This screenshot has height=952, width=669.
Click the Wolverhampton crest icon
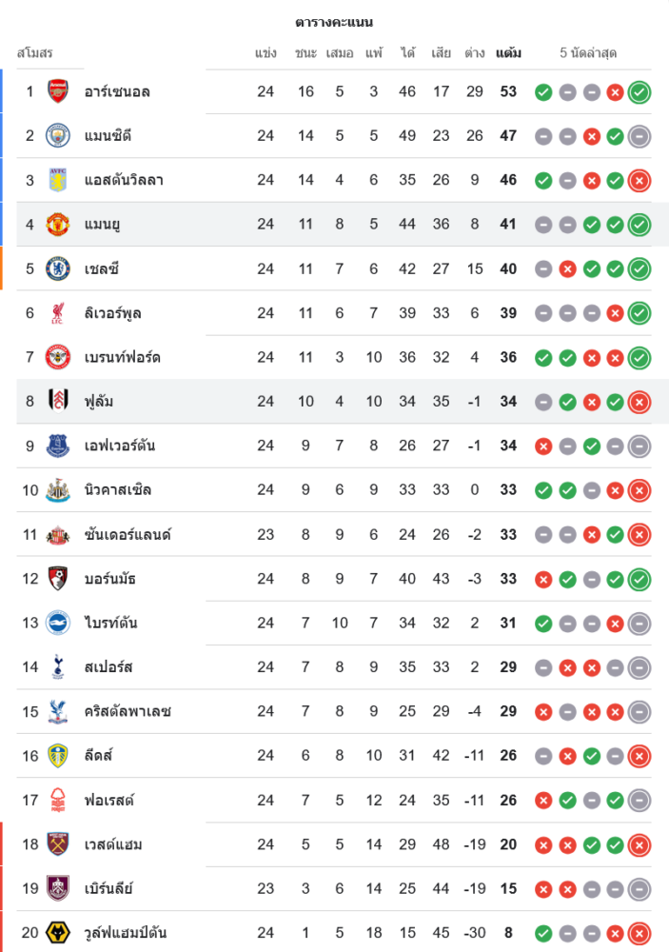58,932
